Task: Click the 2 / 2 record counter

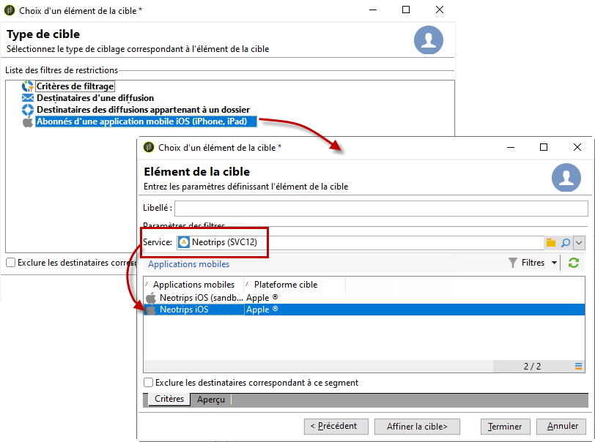Action: coord(533,367)
